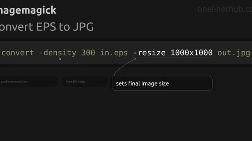This screenshot has width=252, height=141.
Task: Click the highlighted '-resize' option
Action: click(150, 53)
